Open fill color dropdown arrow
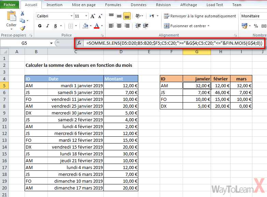Viewport: 267px width, 197px height. pyautogui.click(x=90, y=26)
